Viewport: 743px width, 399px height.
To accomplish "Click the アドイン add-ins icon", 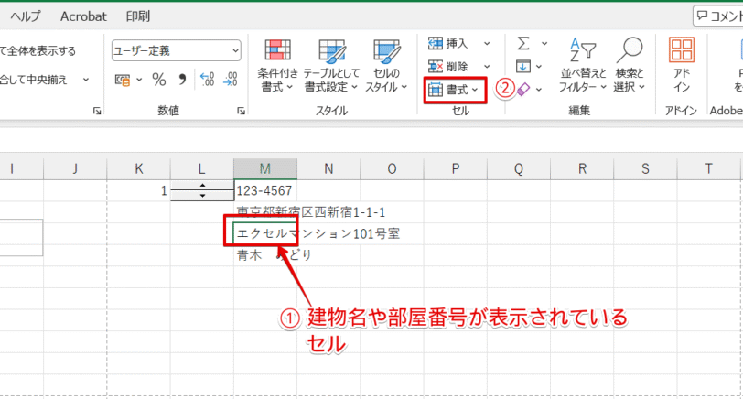I will [x=682, y=65].
